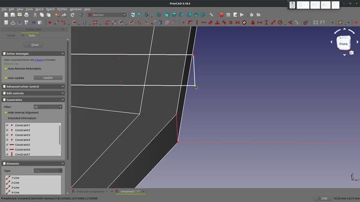Click the New document icon
This screenshot has height=202, width=360.
[6, 15]
